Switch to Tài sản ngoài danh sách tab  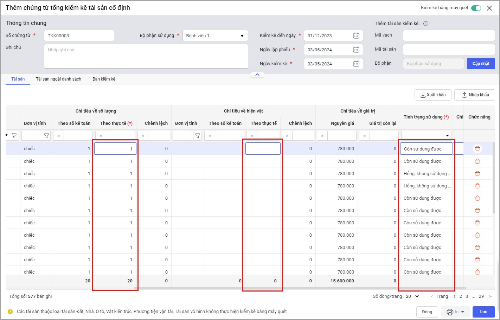click(x=58, y=79)
